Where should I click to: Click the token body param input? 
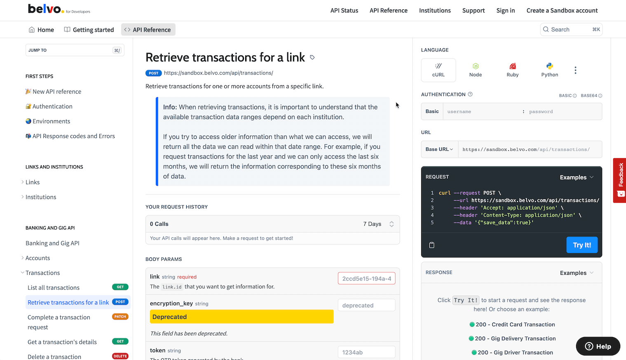[366, 352]
